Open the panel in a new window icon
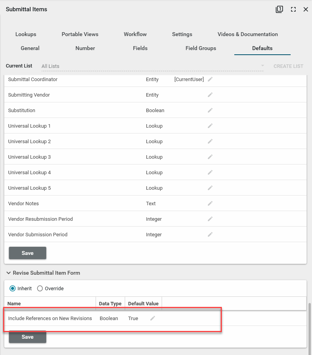 pos(279,9)
